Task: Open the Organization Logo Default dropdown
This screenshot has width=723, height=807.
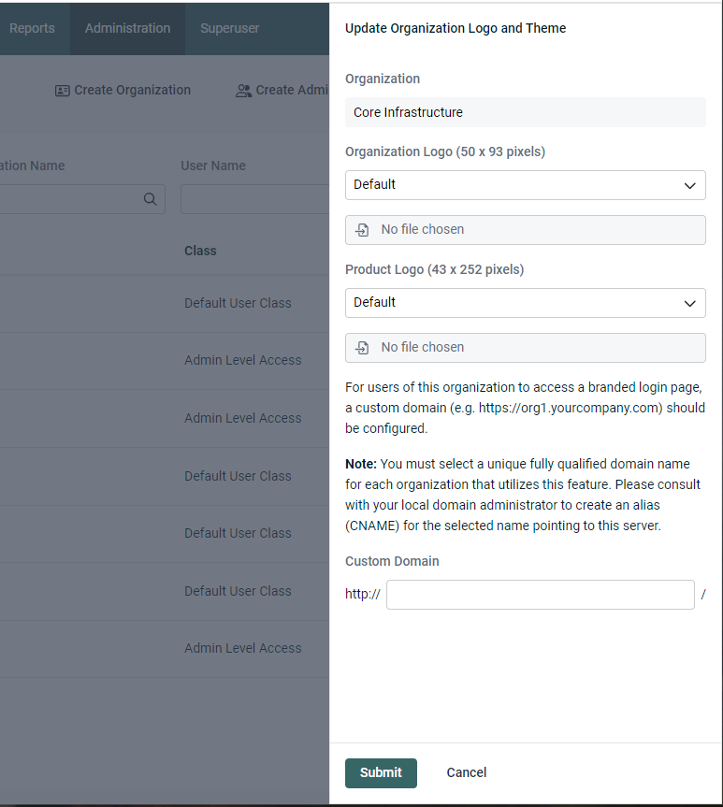Action: (x=526, y=185)
